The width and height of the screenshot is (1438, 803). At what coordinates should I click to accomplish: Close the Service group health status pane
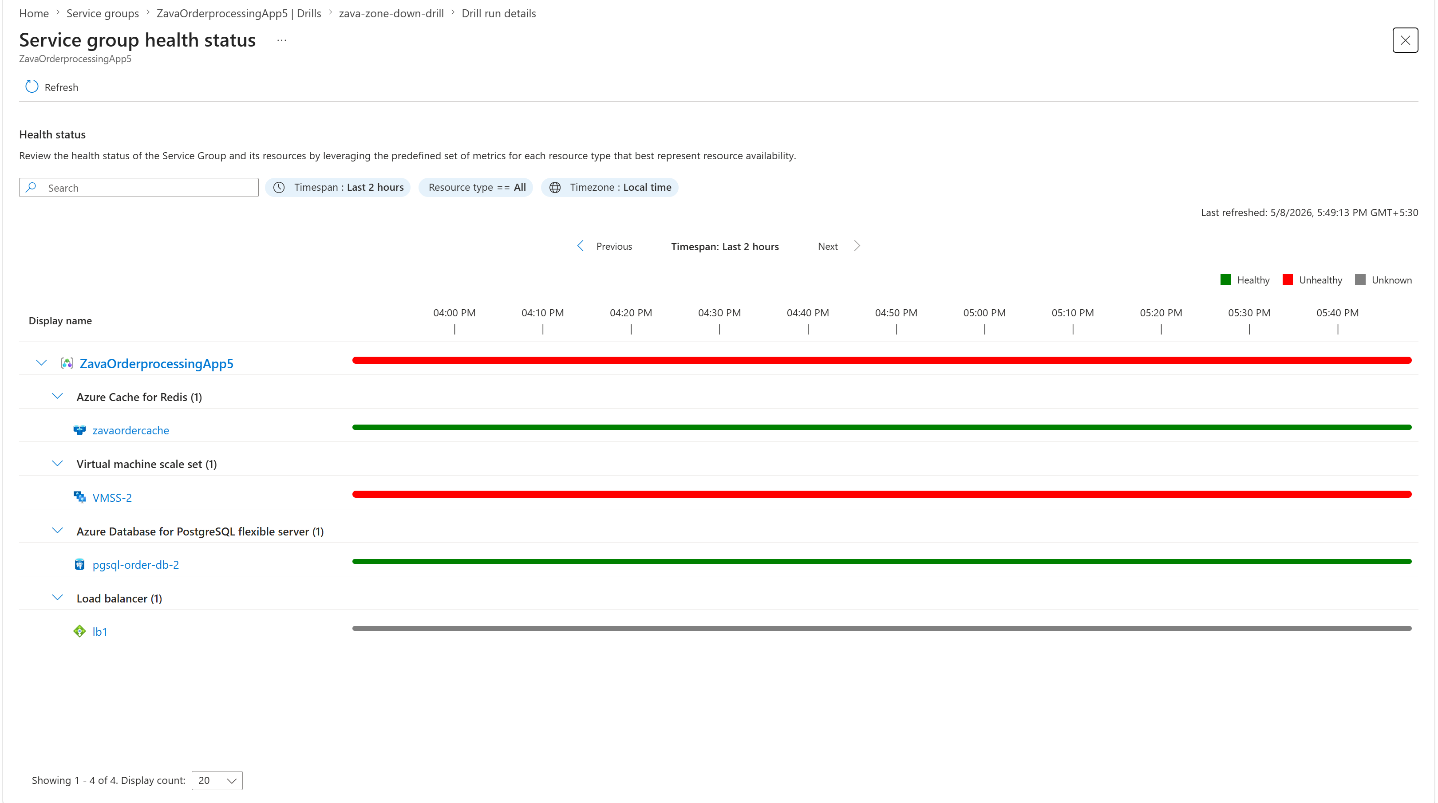[x=1405, y=40]
